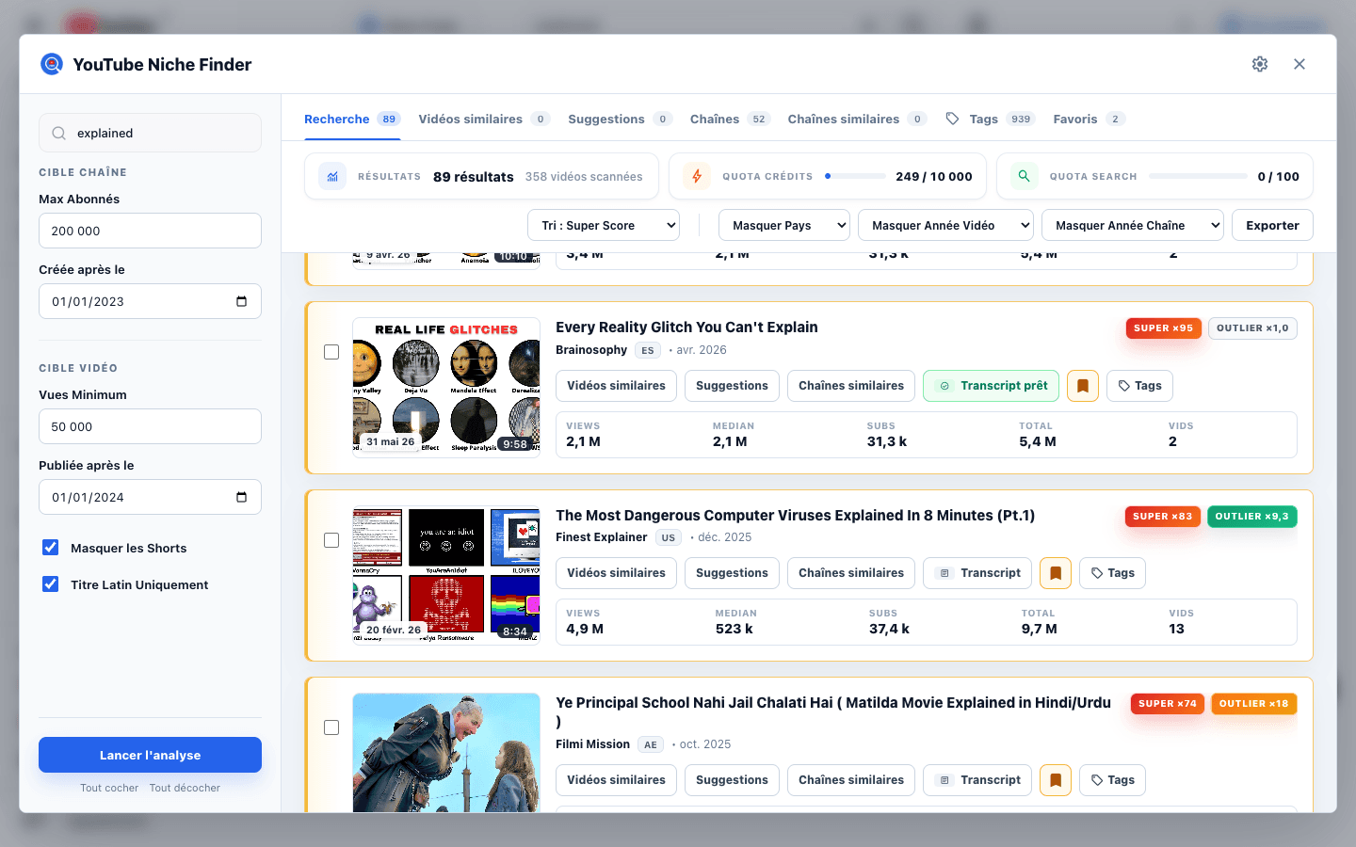Open calendar picker for 'Créée après le'
Image resolution: width=1356 pixels, height=847 pixels.
pyautogui.click(x=241, y=301)
